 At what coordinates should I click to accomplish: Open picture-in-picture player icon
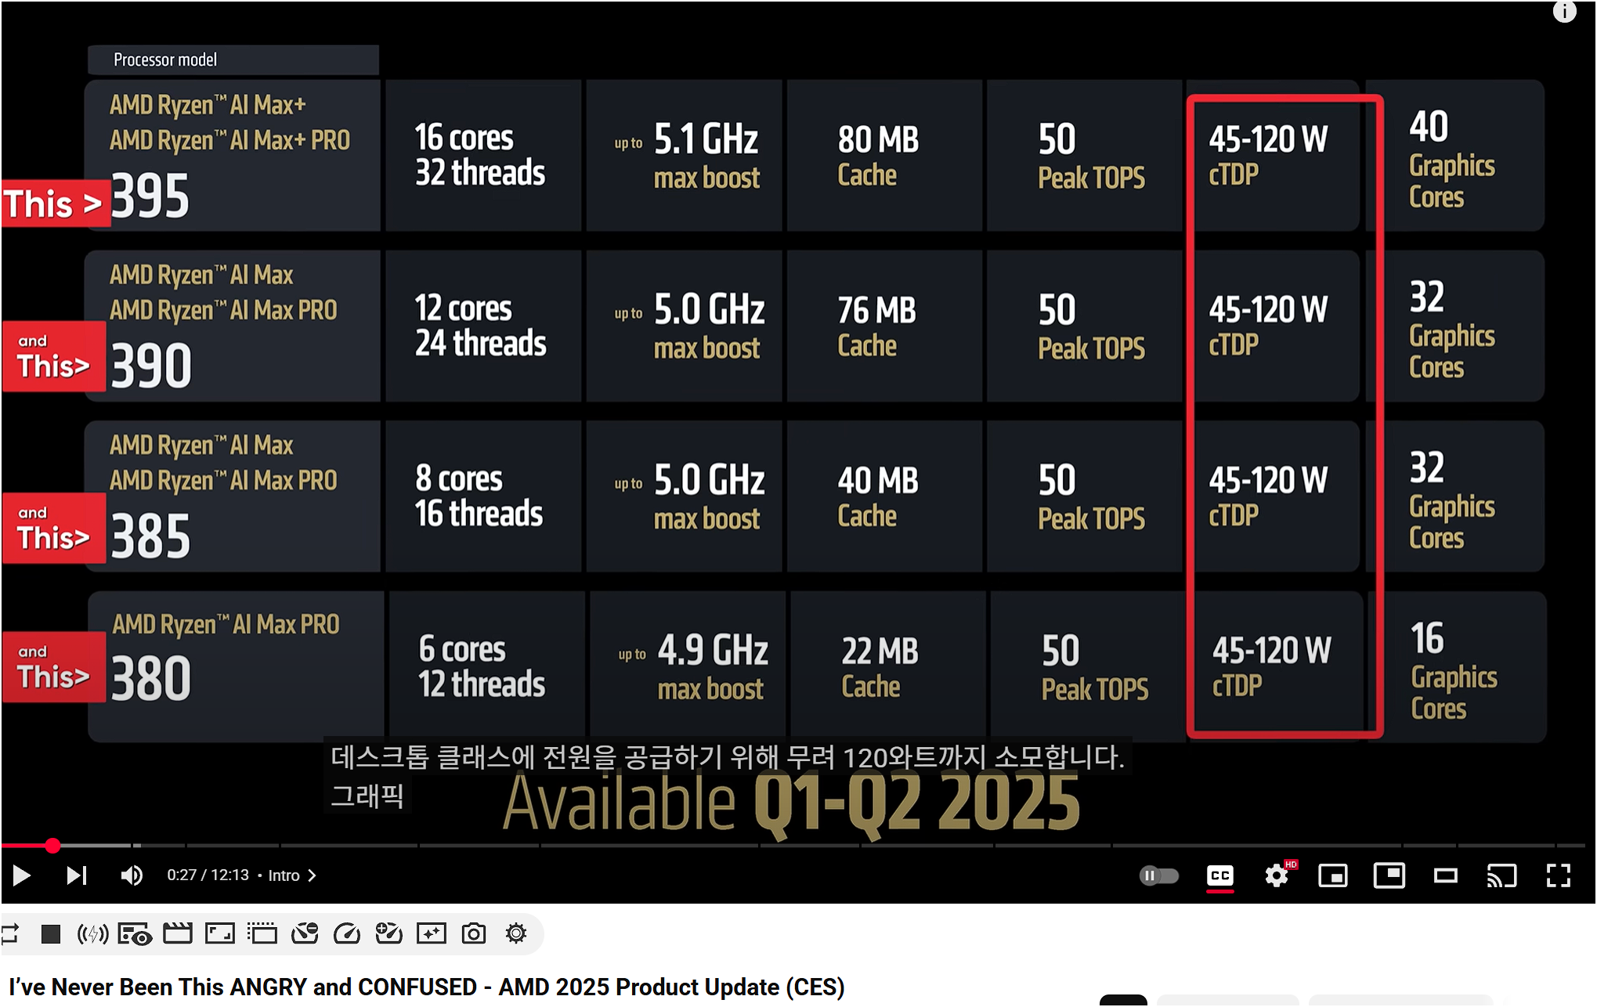pyautogui.click(x=1389, y=875)
